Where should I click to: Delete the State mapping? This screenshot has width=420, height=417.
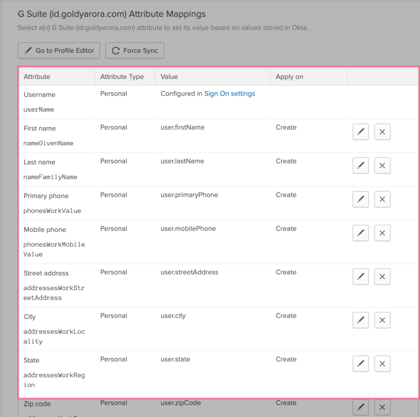pyautogui.click(x=382, y=364)
